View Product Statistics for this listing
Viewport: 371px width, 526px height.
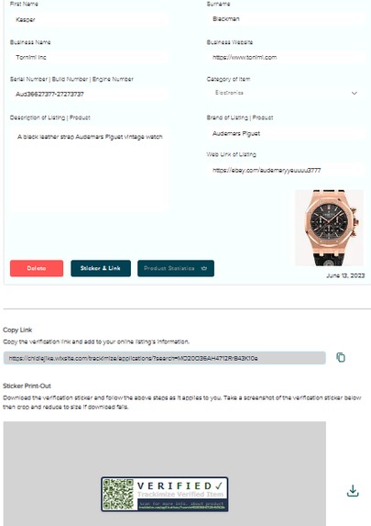(x=176, y=268)
